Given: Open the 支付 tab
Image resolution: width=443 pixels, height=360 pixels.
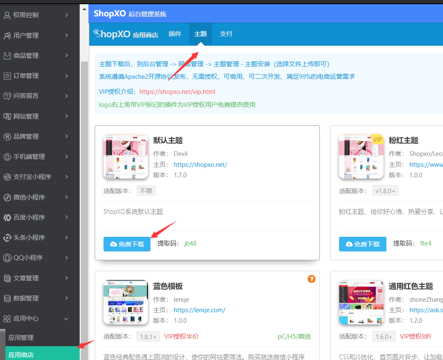Looking at the screenshot, I should pos(226,34).
